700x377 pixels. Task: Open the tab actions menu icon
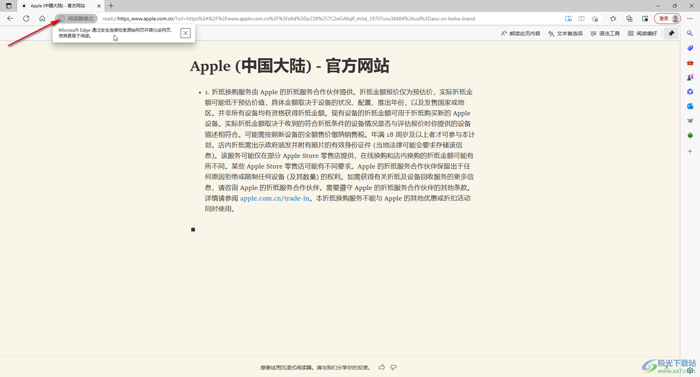coord(9,6)
